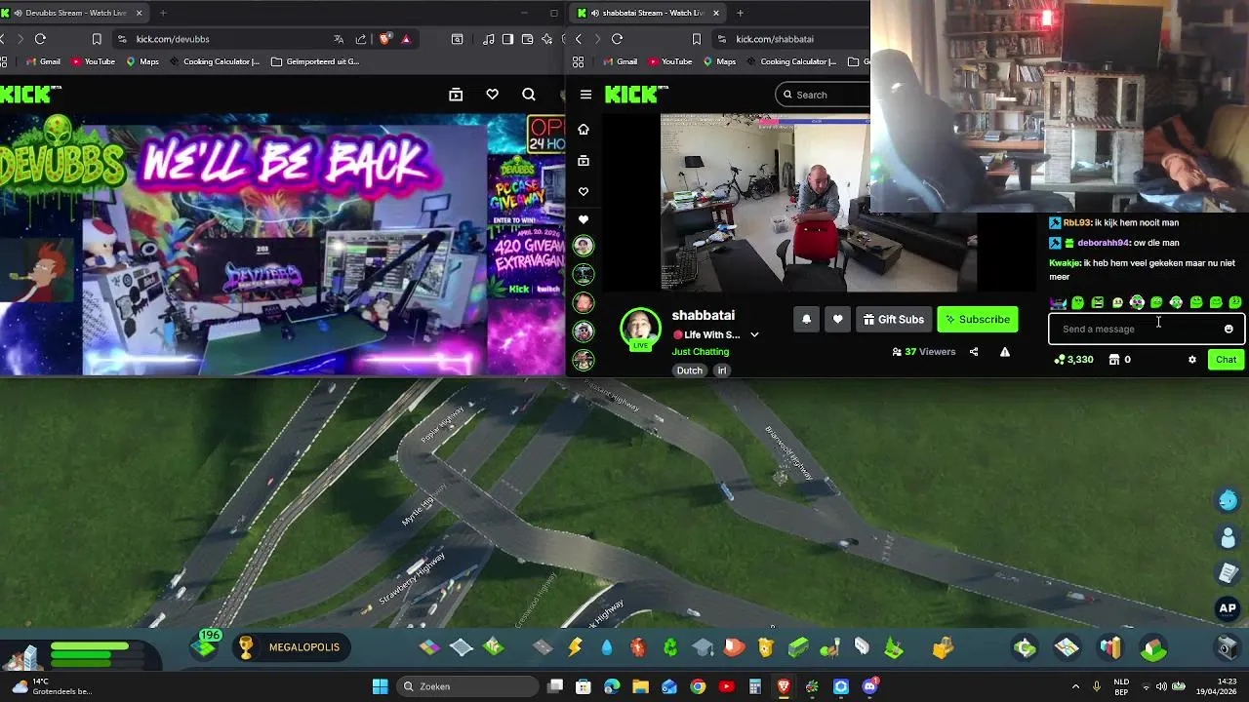
Task: Click the green Subscribe button
Action: [978, 319]
